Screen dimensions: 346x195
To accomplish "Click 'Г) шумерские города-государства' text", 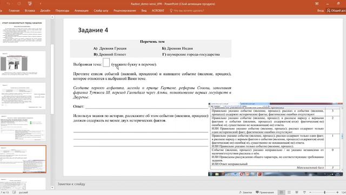I will coord(191,54).
